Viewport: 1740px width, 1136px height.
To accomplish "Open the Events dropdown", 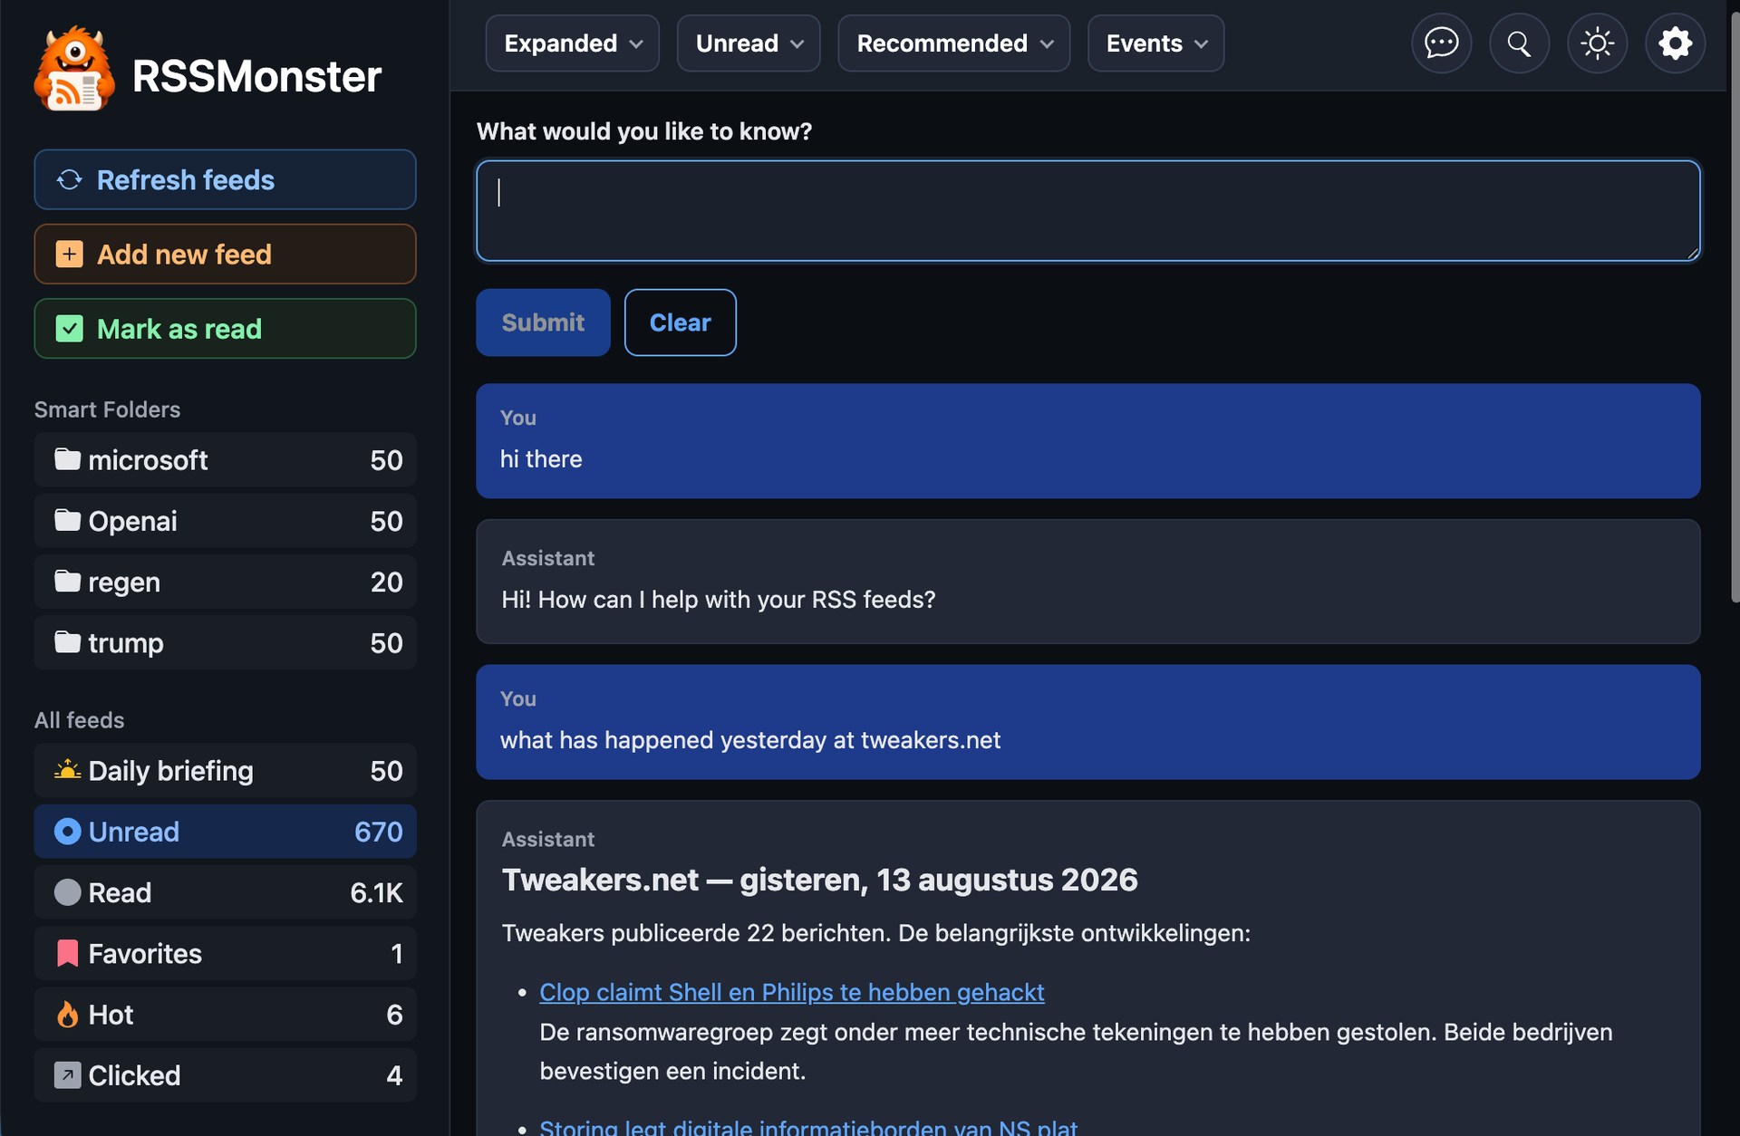I will 1155,43.
